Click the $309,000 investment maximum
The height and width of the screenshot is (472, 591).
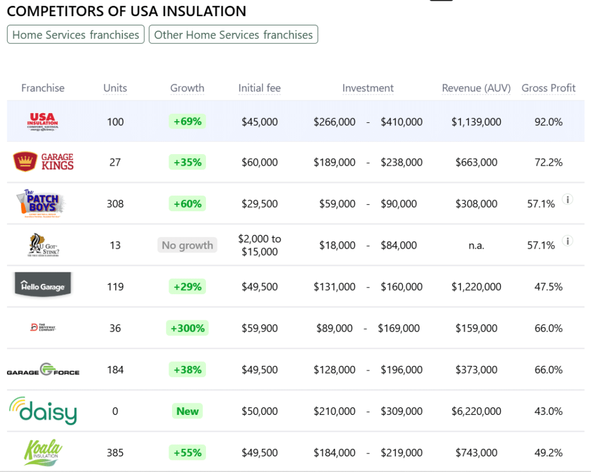[x=402, y=411]
